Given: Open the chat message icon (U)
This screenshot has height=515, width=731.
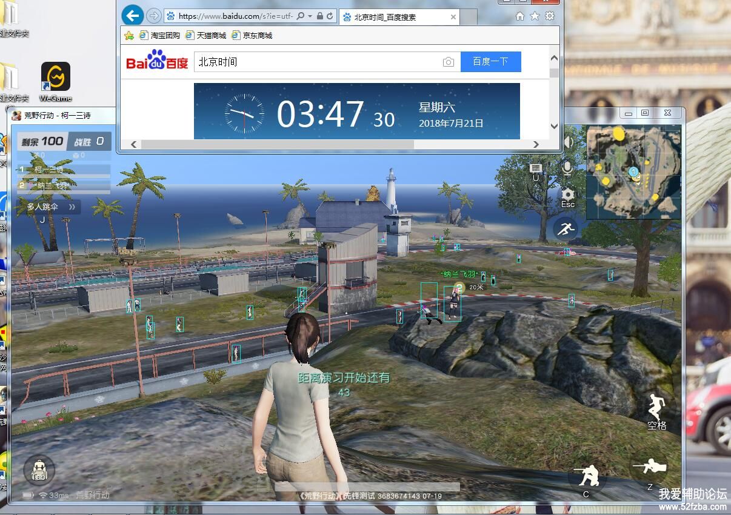Looking at the screenshot, I should pyautogui.click(x=535, y=168).
